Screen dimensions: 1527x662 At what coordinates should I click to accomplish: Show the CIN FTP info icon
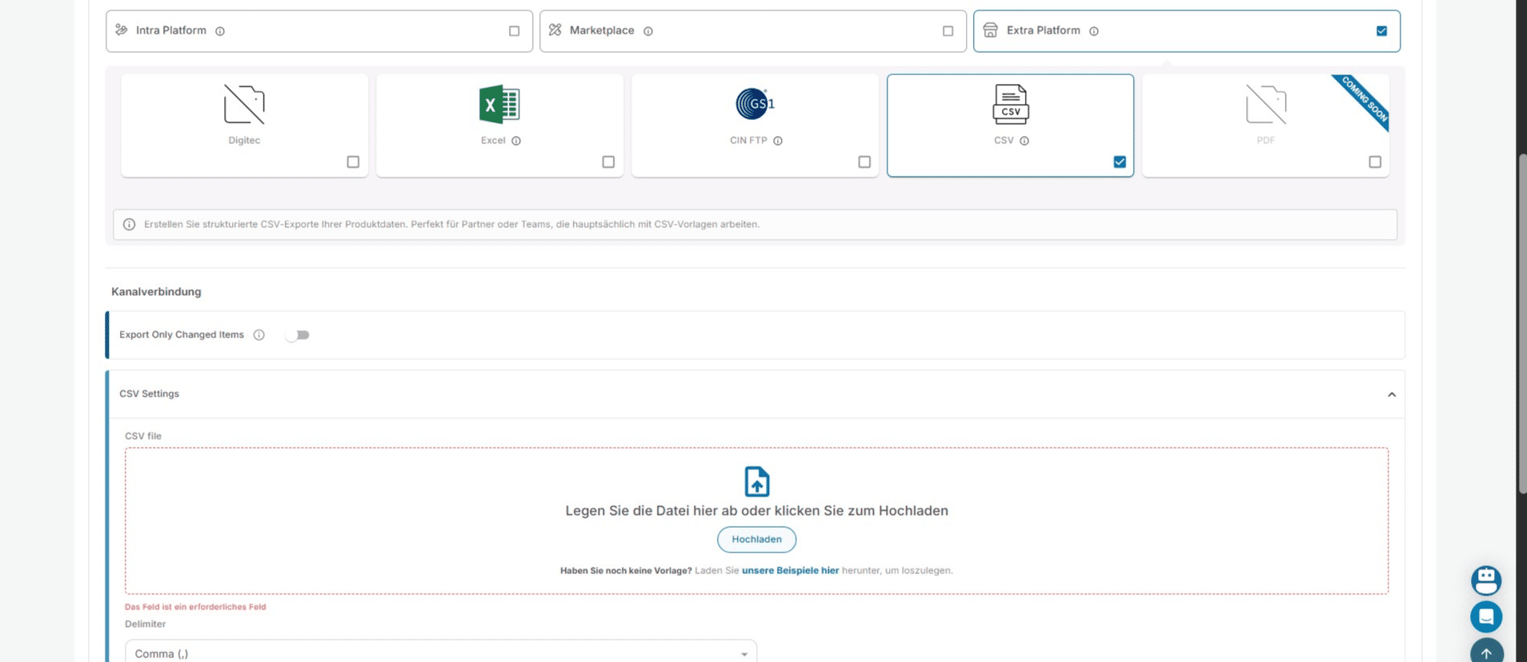point(778,141)
